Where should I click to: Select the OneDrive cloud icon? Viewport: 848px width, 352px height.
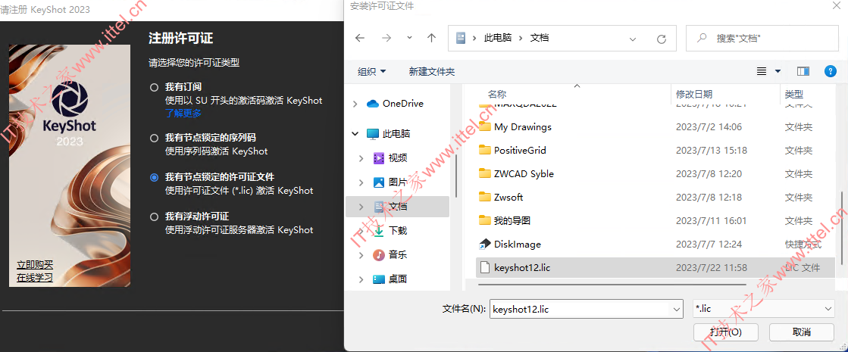(372, 104)
